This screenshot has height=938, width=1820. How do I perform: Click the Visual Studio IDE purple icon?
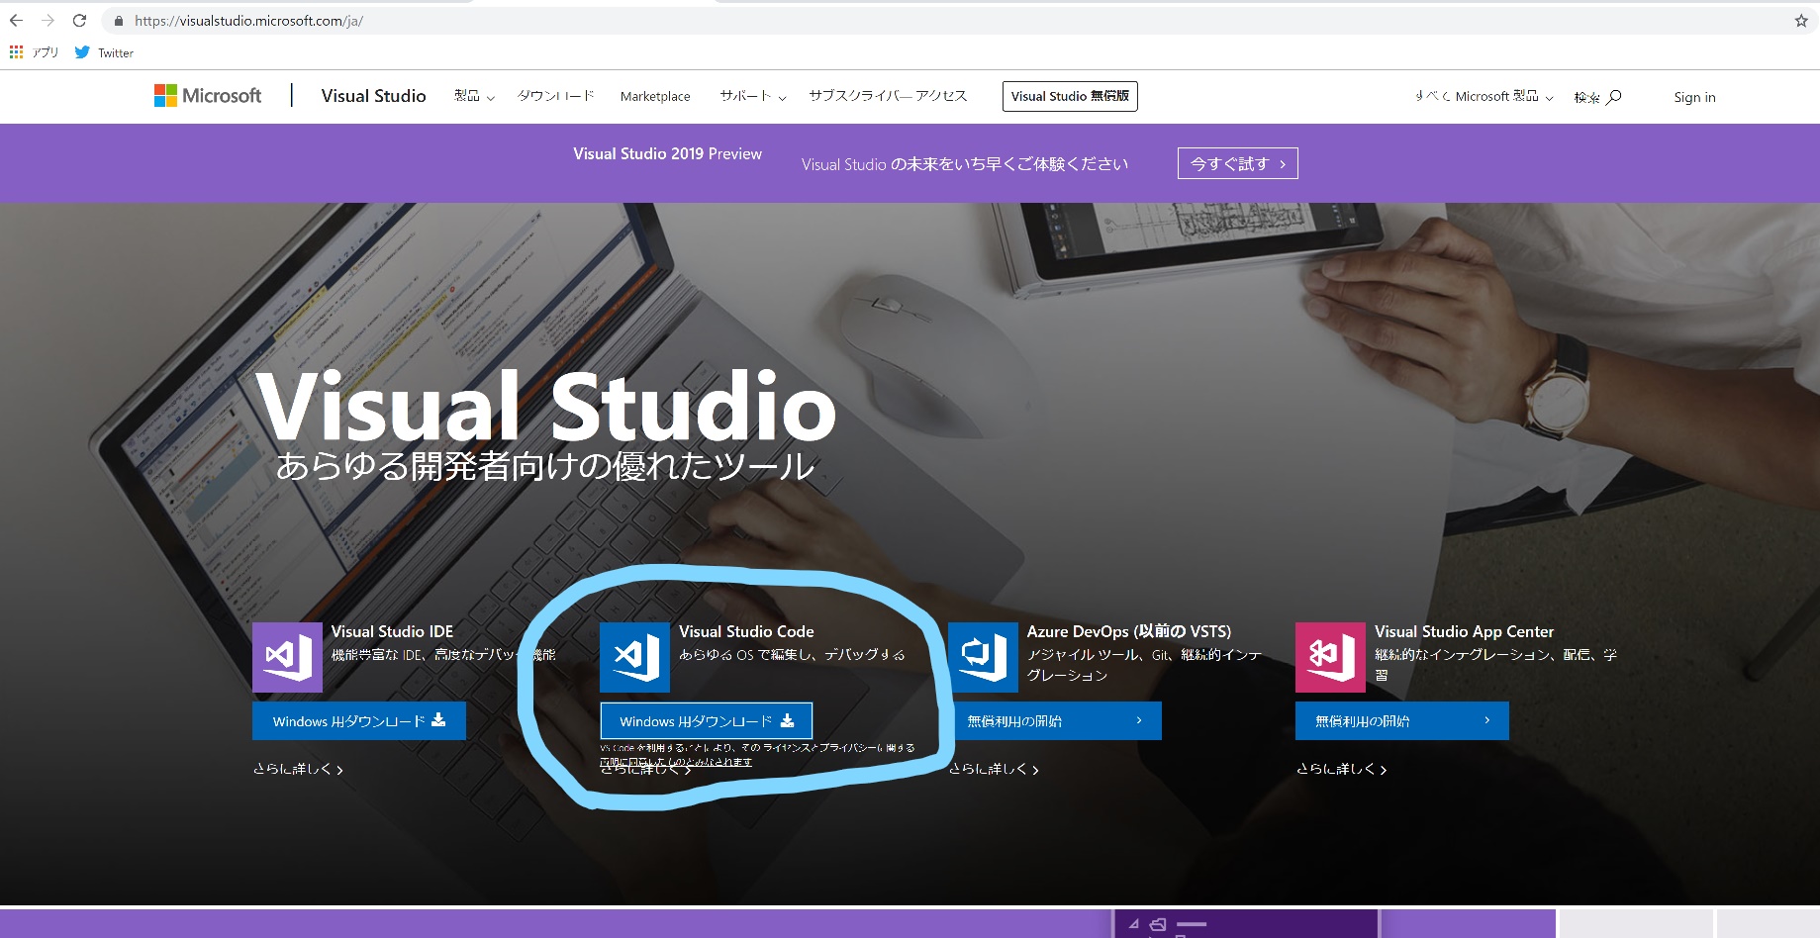pyautogui.click(x=287, y=657)
